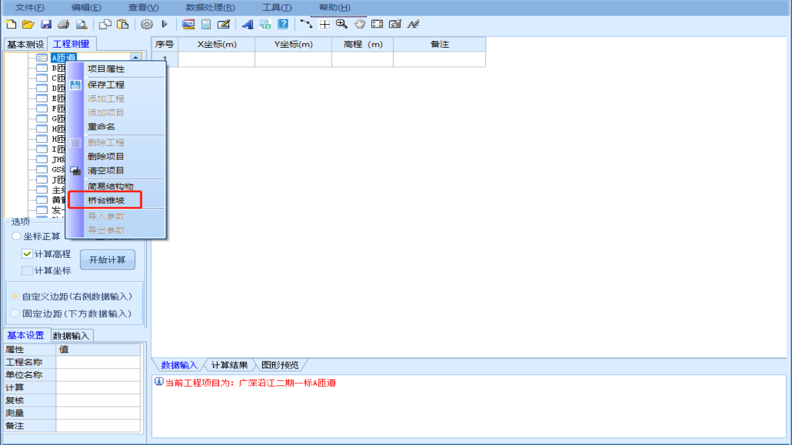Click the New file icon in toolbar
Screen dimensions: 792x445
11,24
